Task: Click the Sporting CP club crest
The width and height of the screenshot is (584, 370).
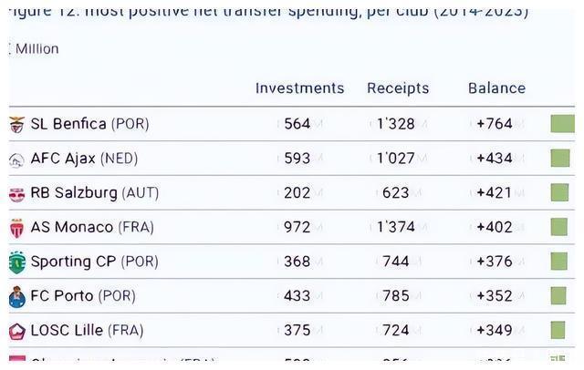Action: coord(16,262)
